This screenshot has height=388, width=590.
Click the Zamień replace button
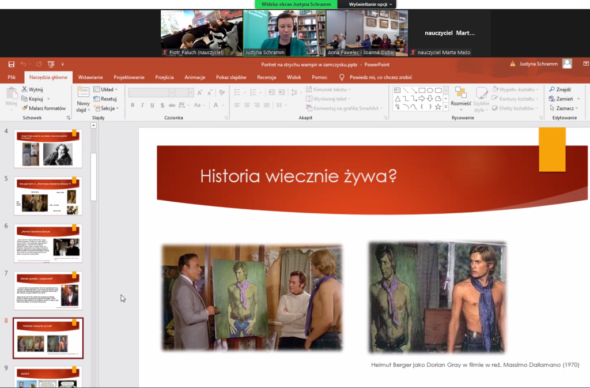561,99
